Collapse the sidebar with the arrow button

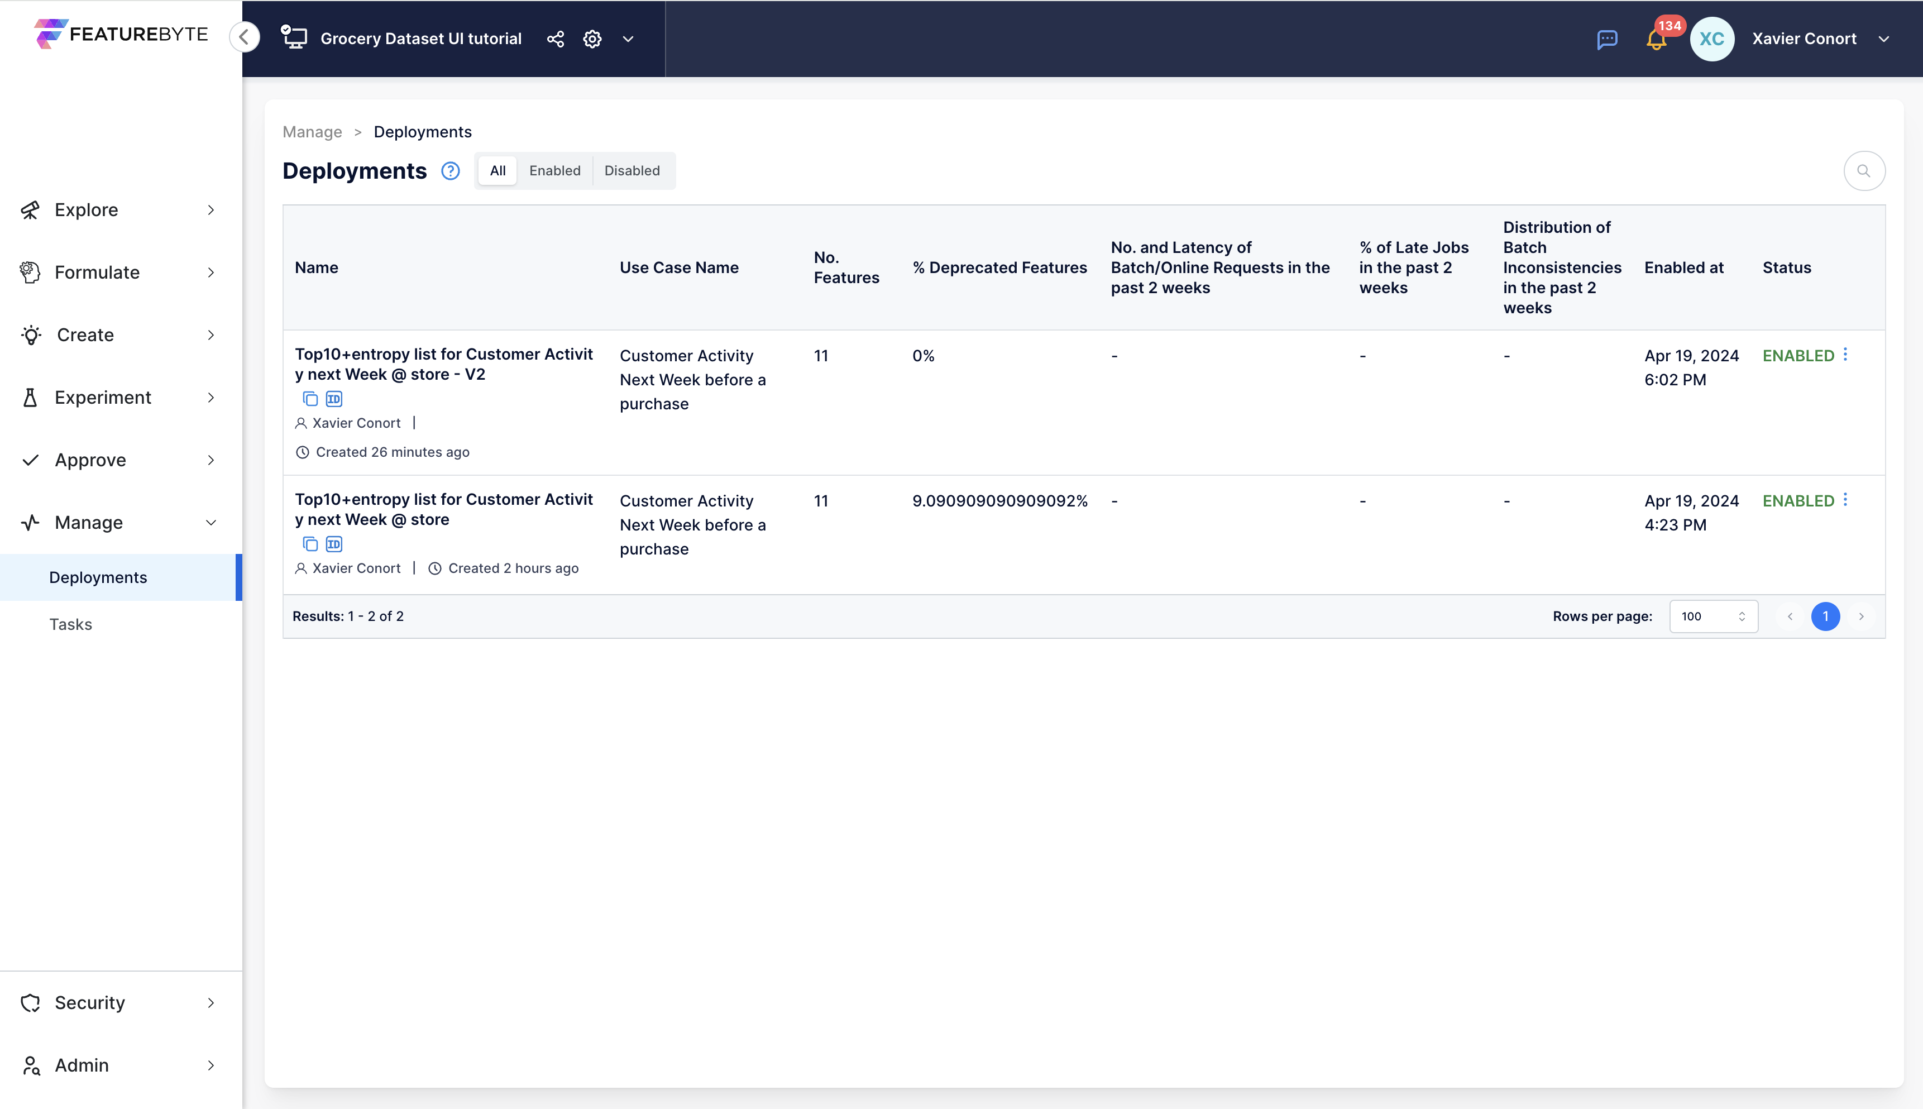pyautogui.click(x=245, y=36)
